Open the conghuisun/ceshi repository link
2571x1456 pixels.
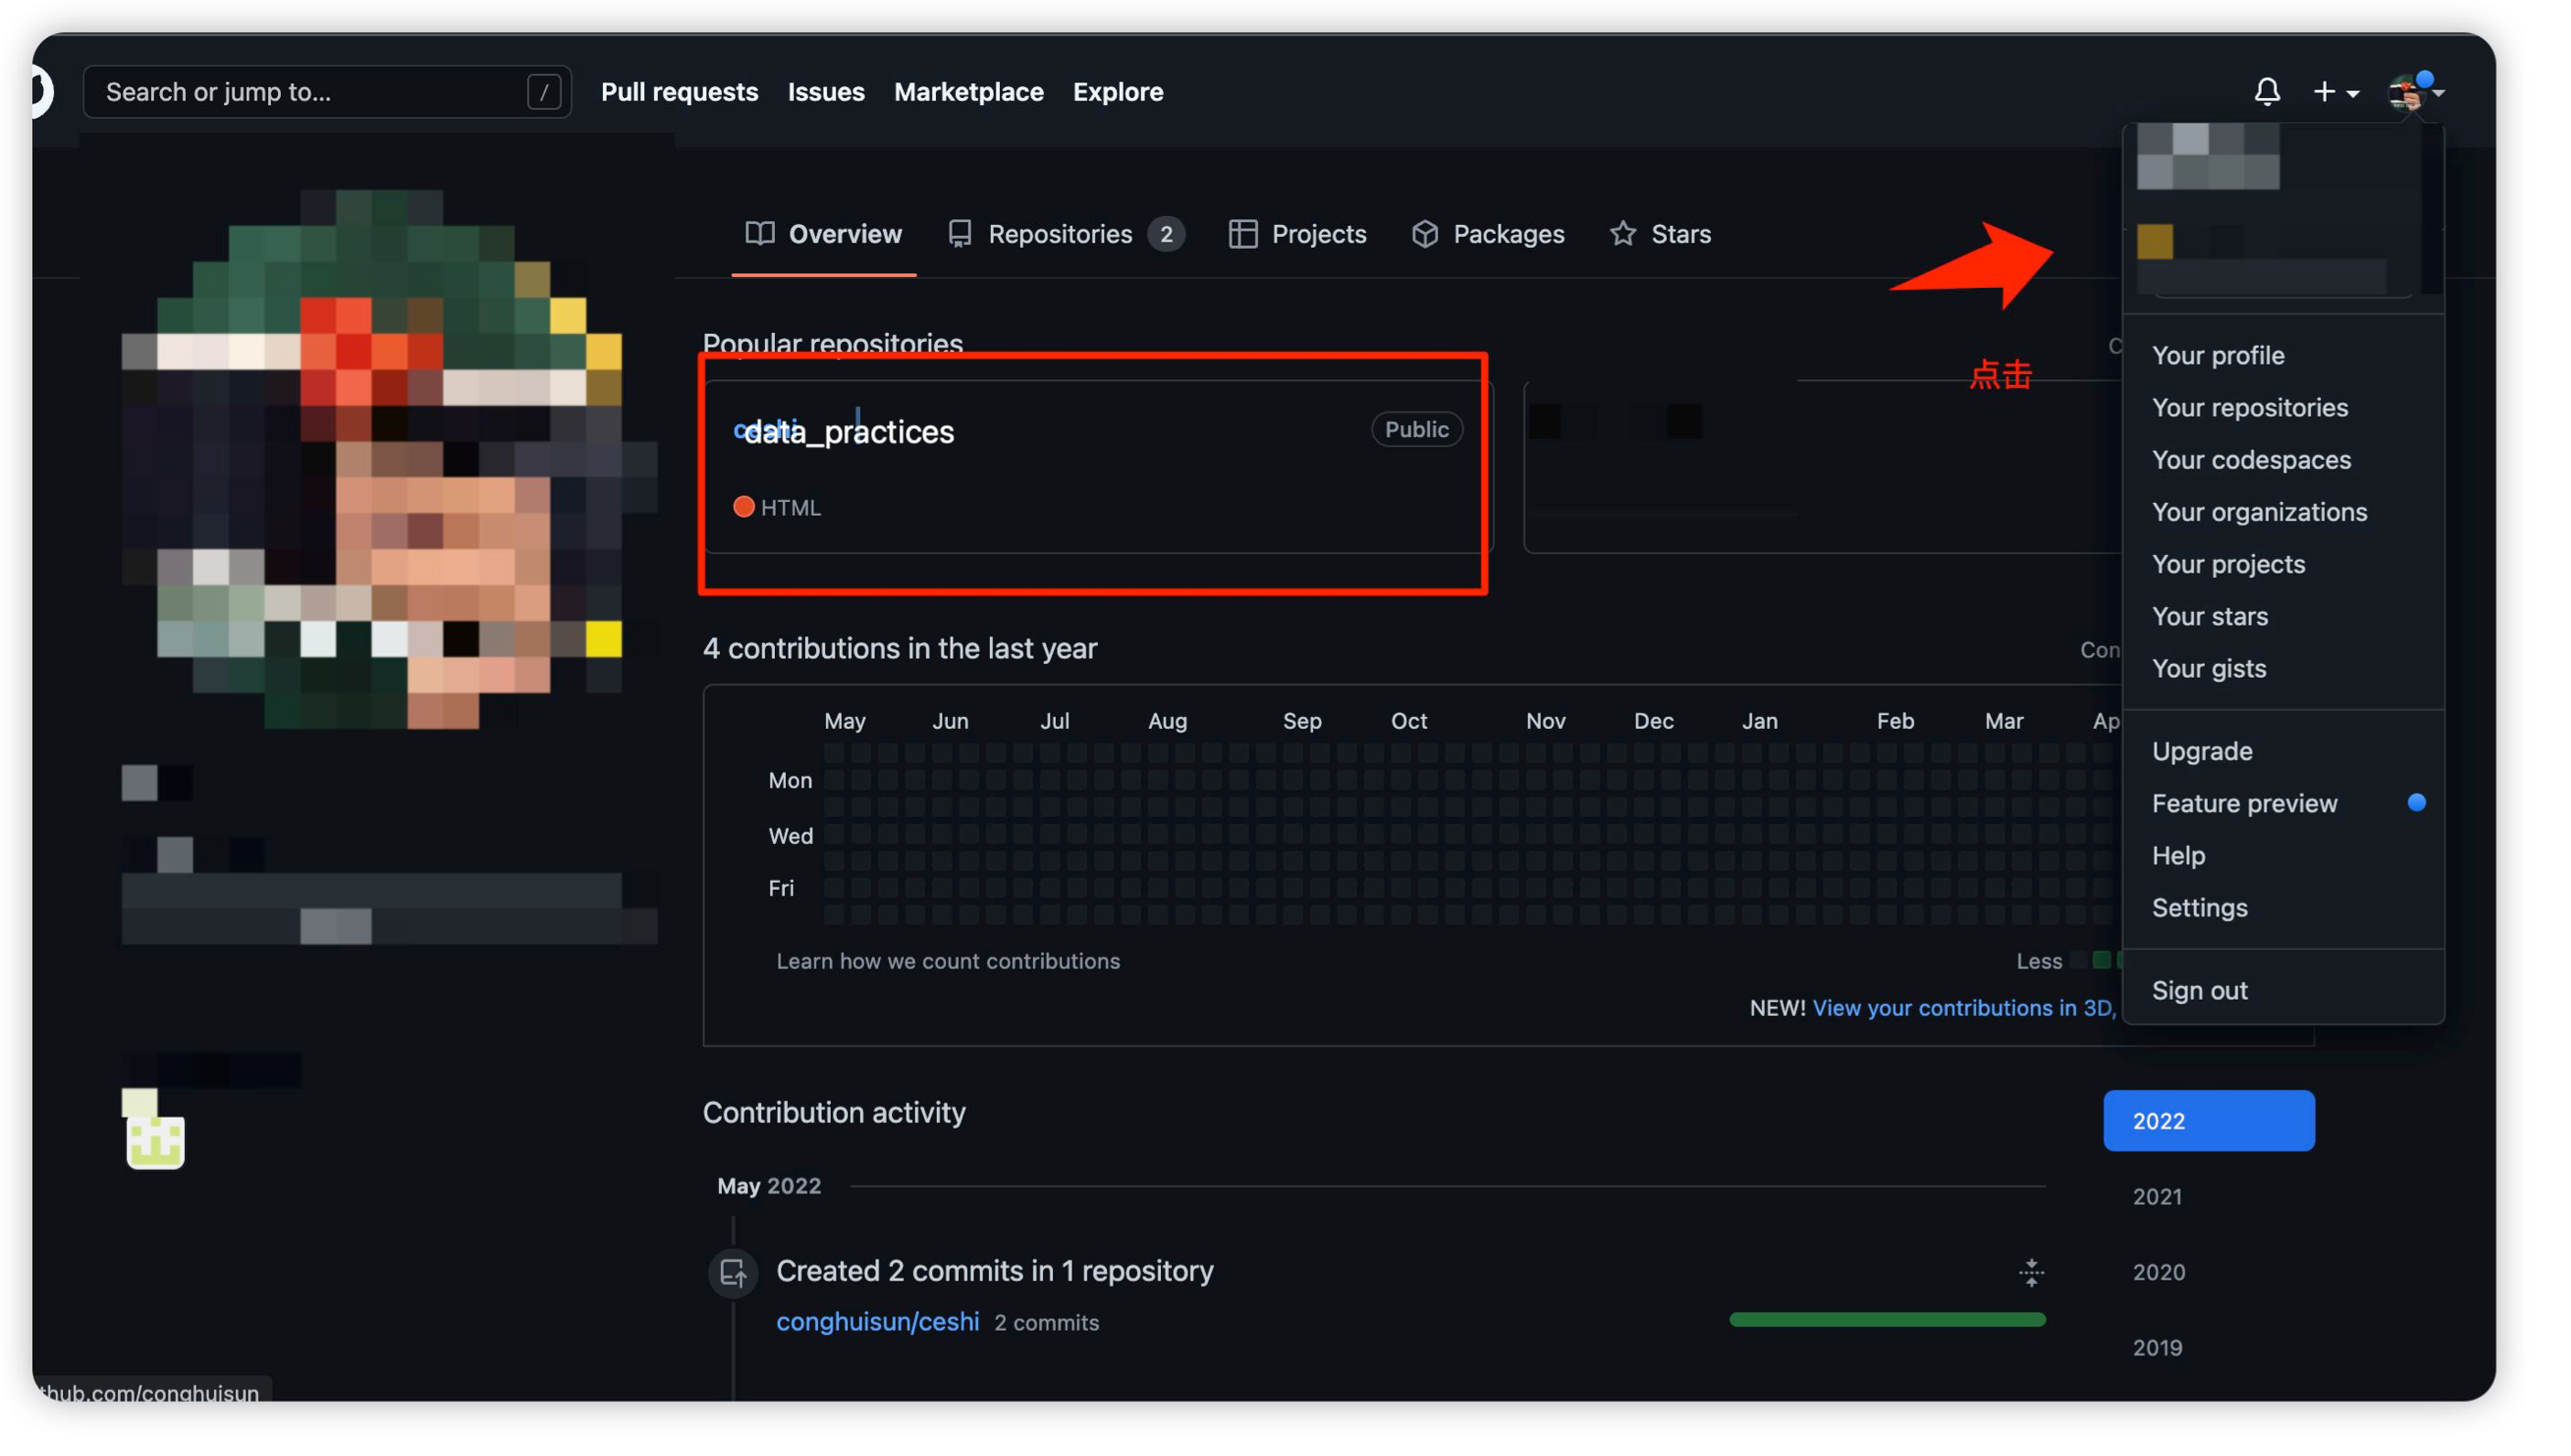pyautogui.click(x=877, y=1321)
